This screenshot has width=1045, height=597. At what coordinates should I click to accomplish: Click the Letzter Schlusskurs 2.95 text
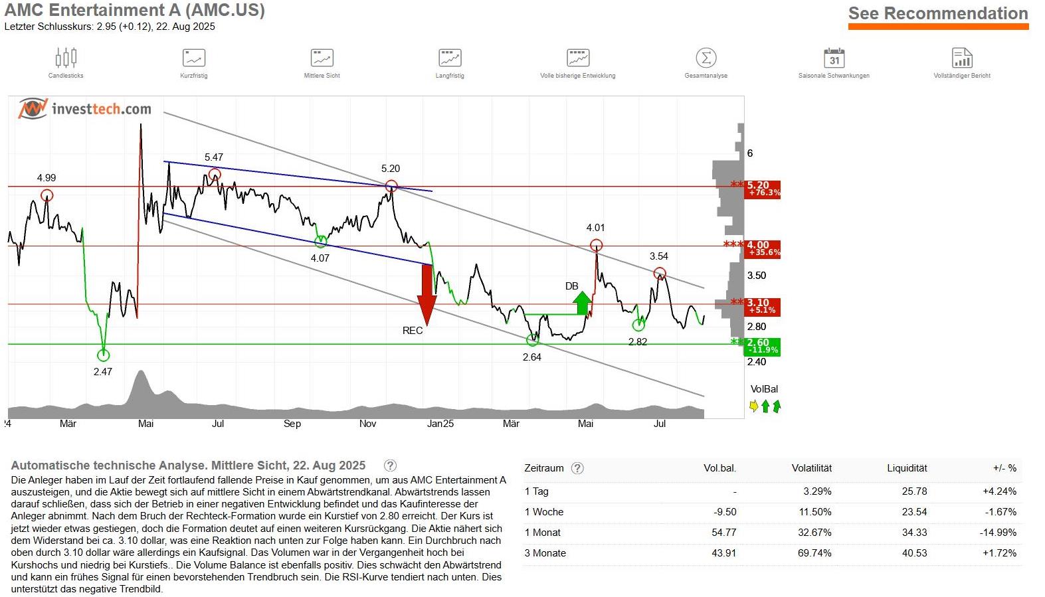(110, 27)
